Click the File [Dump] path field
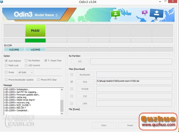Viewport: 179px width, 132px height. (x=111, y=113)
